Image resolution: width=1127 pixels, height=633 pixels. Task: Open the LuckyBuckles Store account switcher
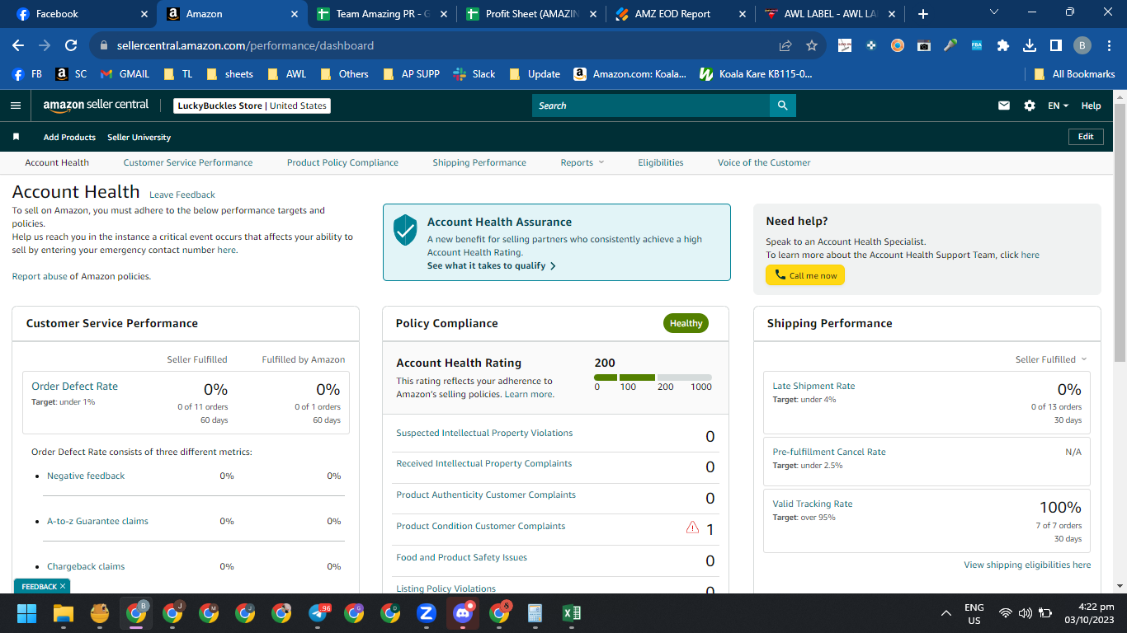[x=252, y=105]
